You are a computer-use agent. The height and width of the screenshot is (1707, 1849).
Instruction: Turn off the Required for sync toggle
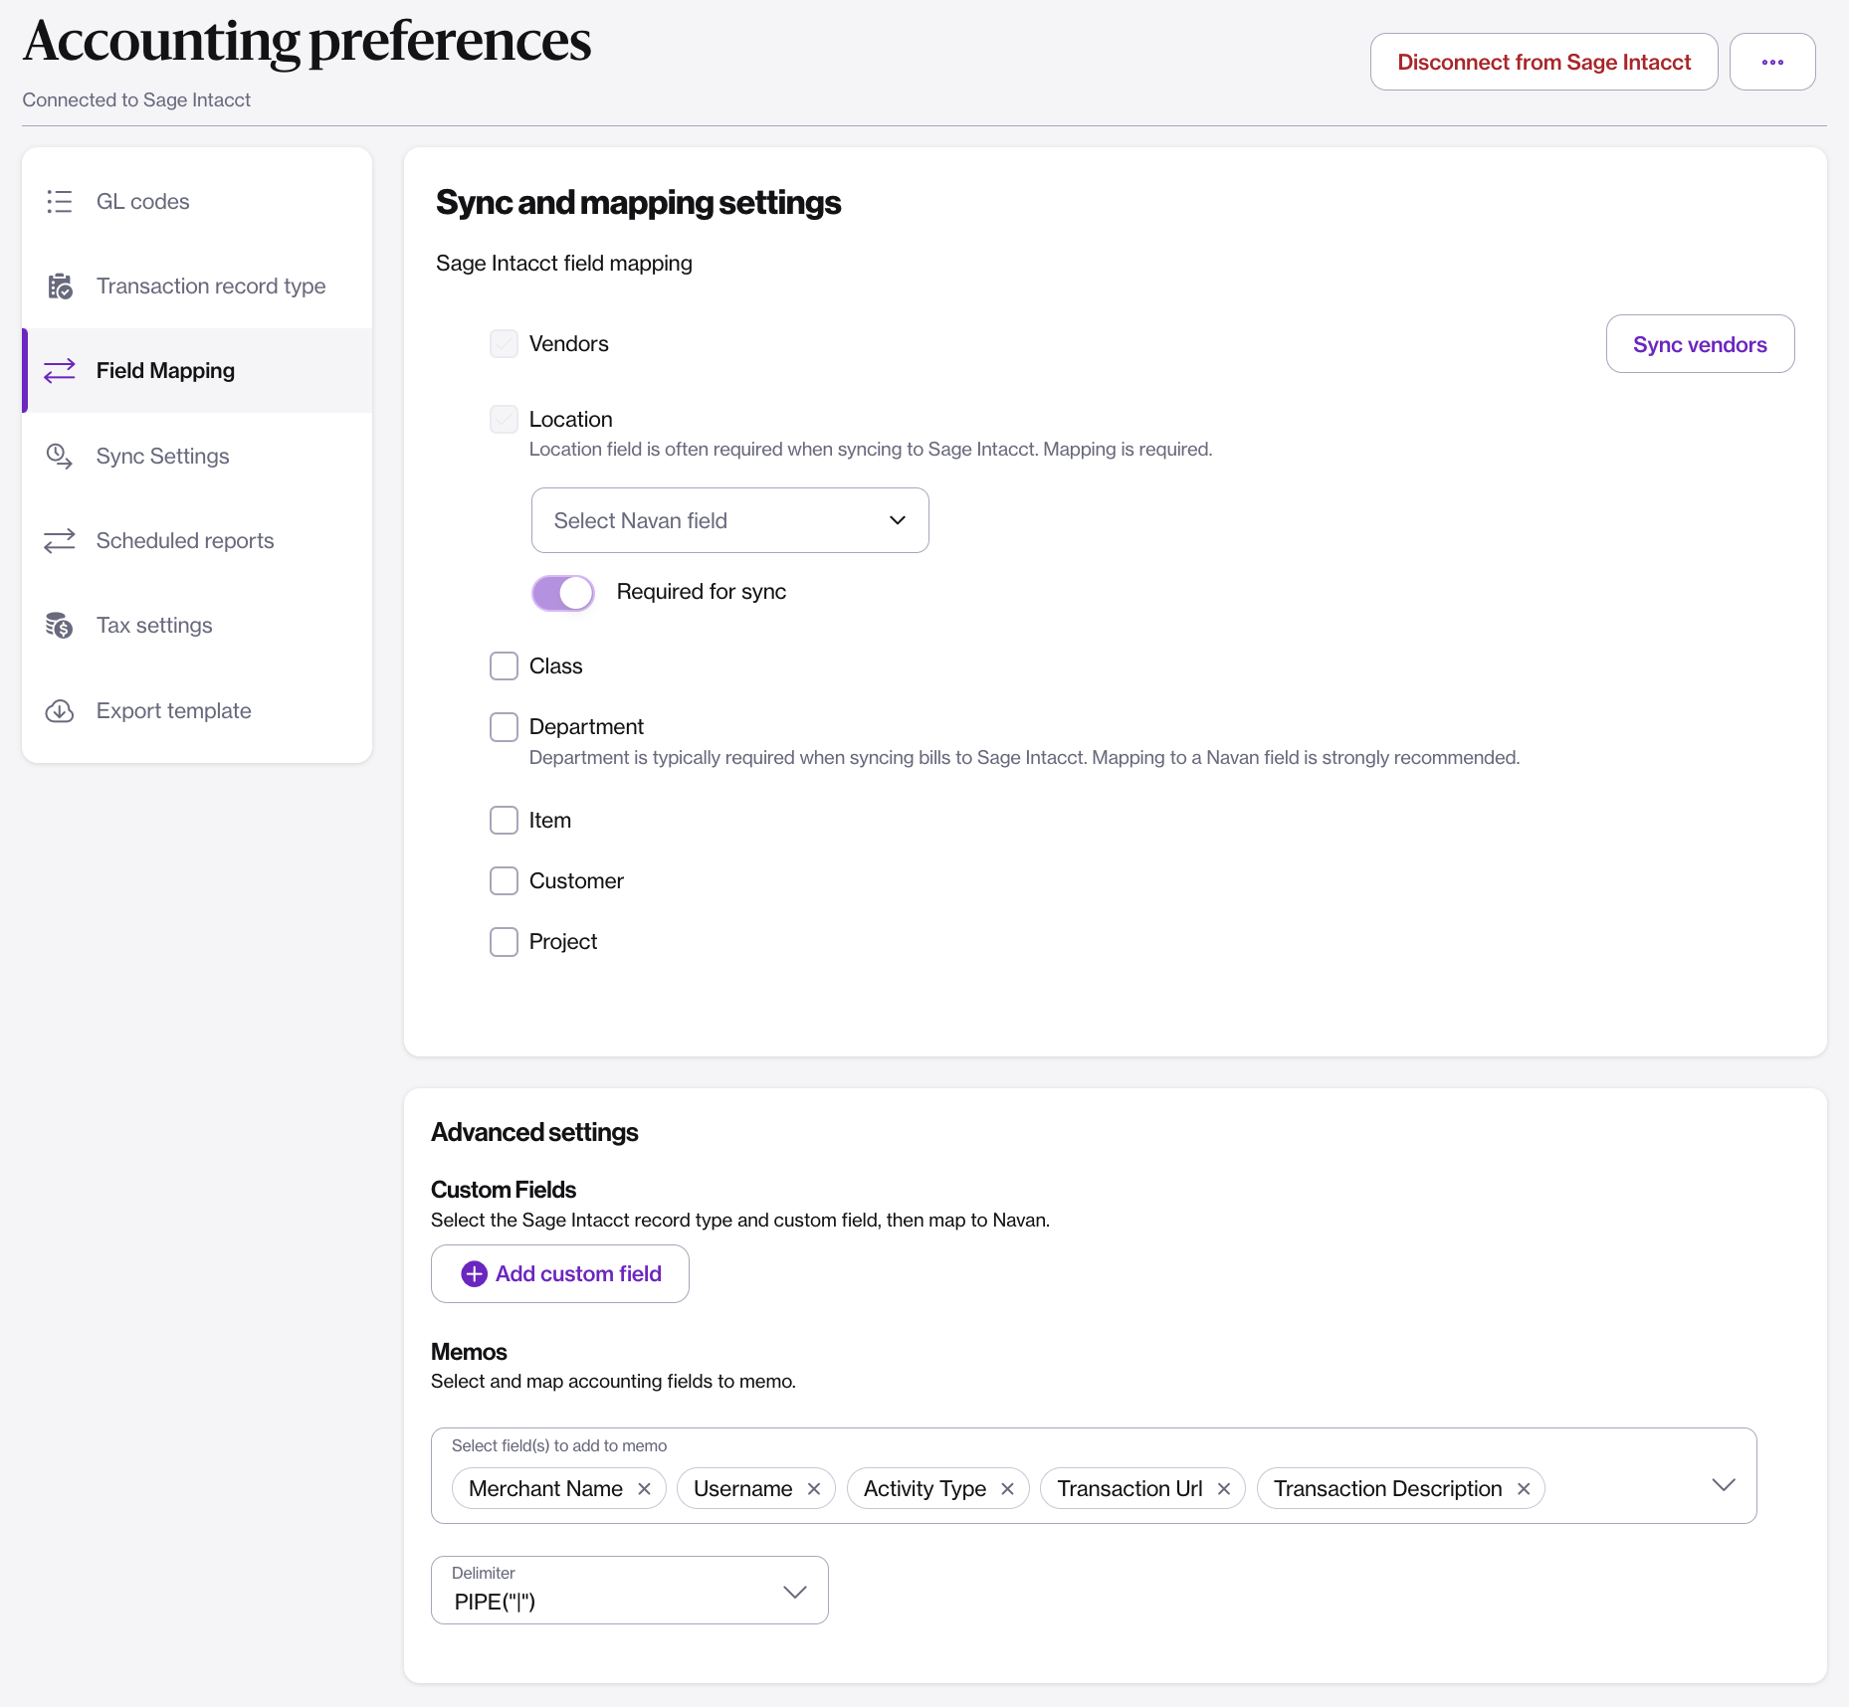point(563,593)
